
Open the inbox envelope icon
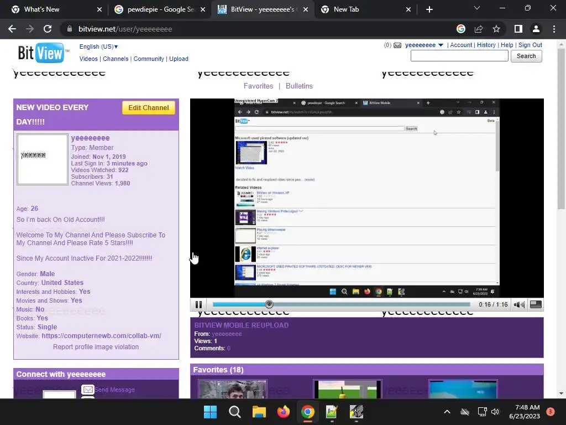point(397,45)
